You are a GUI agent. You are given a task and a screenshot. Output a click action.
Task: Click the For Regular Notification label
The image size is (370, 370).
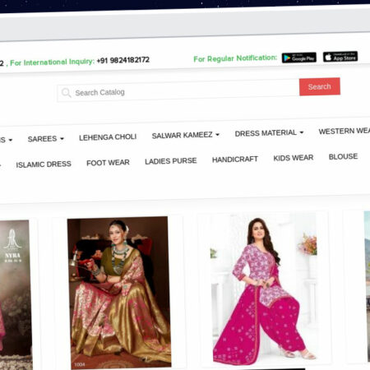[x=235, y=58]
